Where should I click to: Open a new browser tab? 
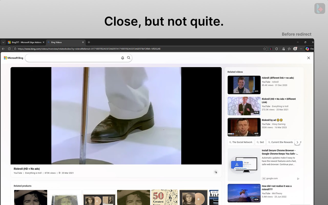89,42
